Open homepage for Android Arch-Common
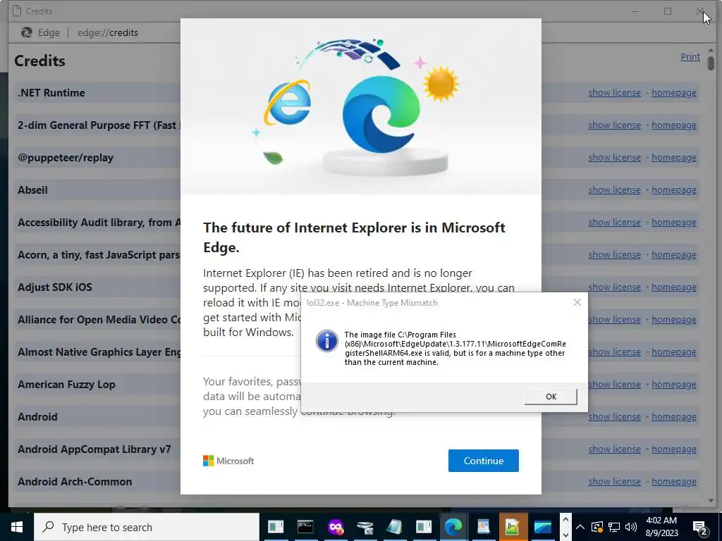This screenshot has width=722, height=541. [673, 481]
